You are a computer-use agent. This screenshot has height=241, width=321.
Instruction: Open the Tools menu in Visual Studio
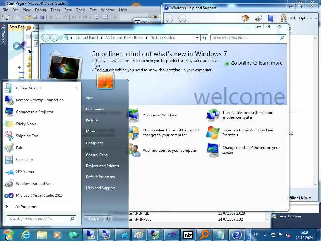(81, 10)
